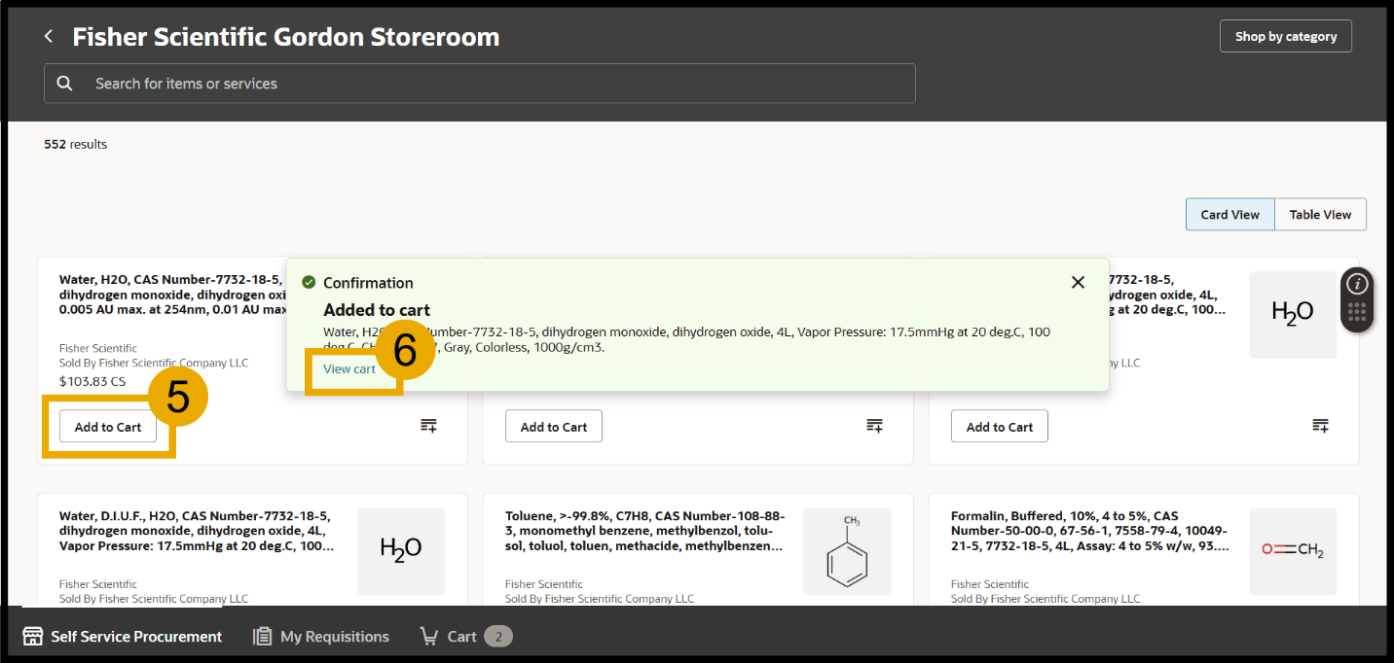1394x663 pixels.
Task: Click the storefront icon beside Self Service Procurement
Action: coord(32,636)
